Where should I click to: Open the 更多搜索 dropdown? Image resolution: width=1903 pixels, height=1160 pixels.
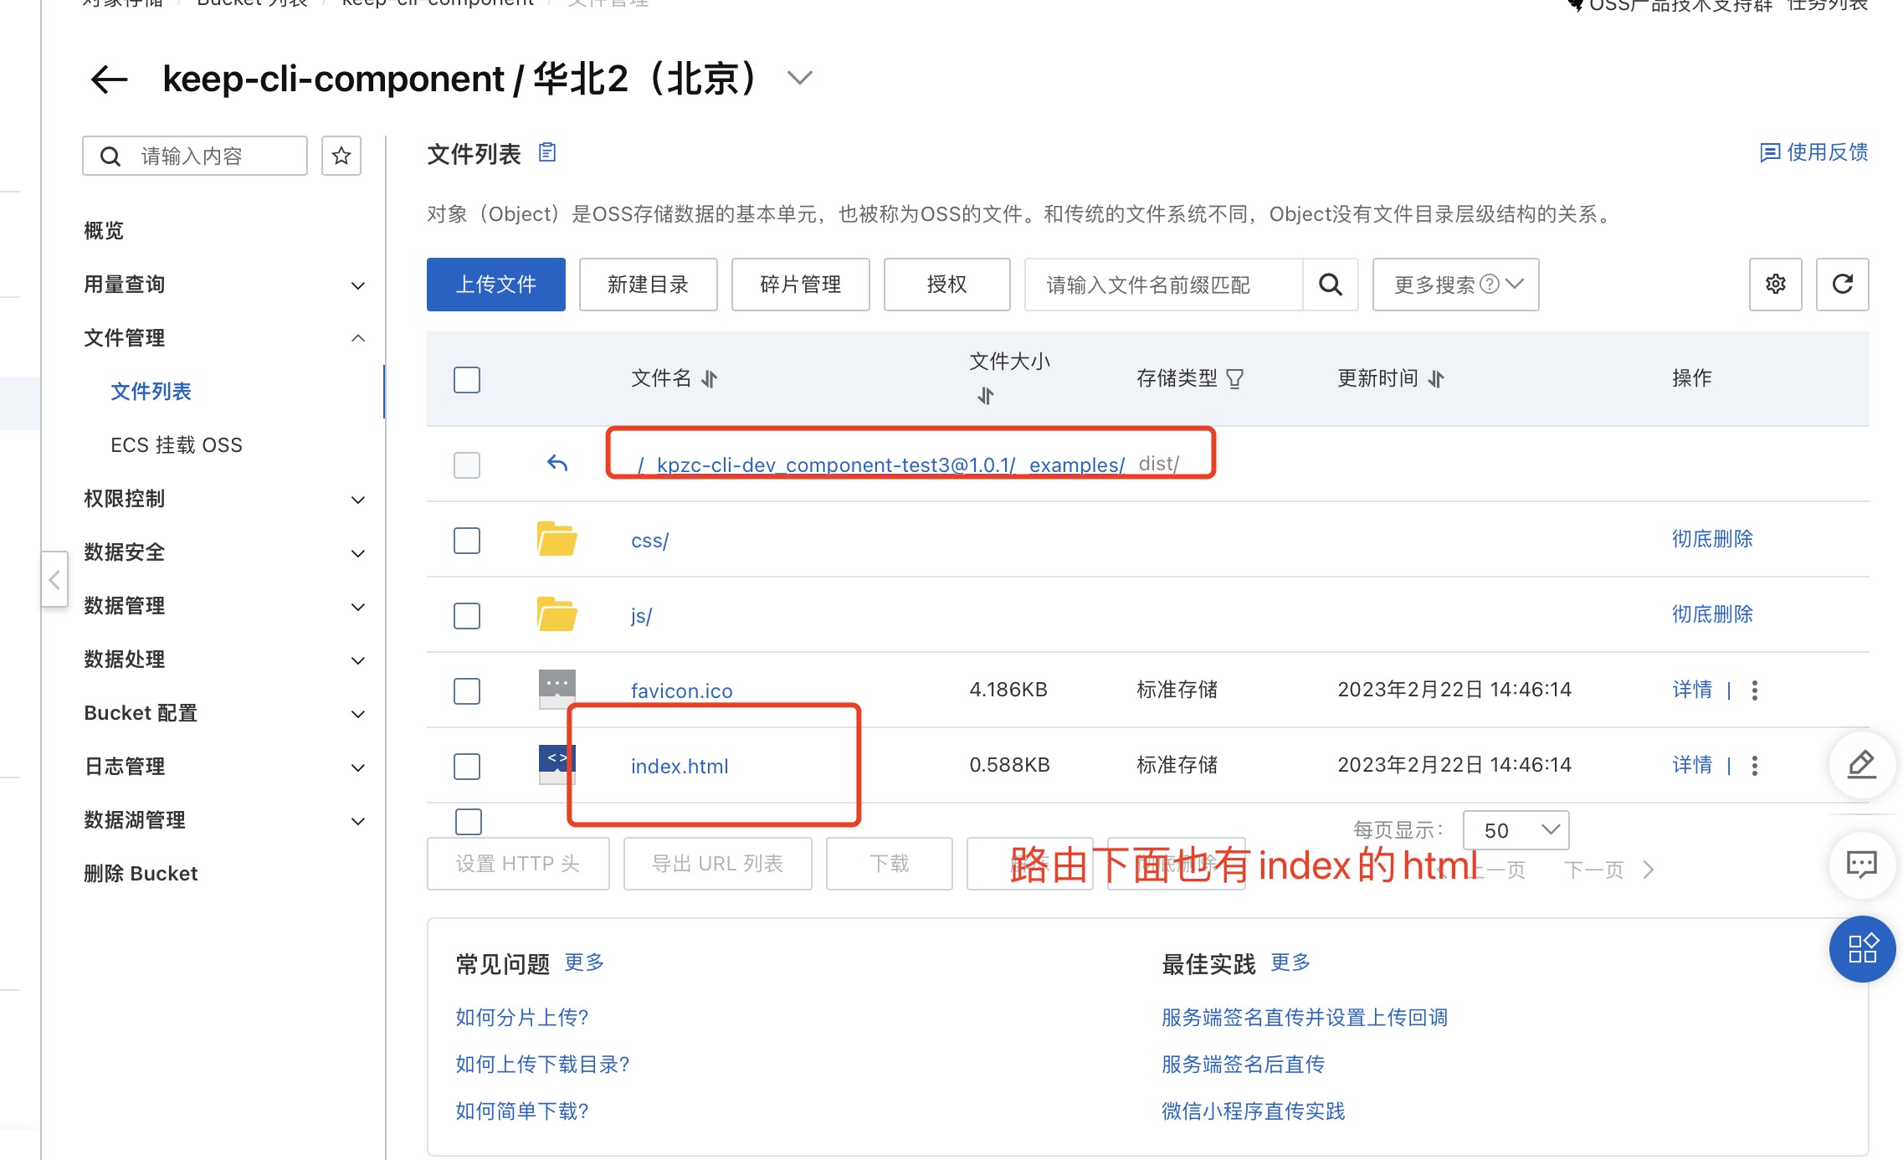point(1455,285)
